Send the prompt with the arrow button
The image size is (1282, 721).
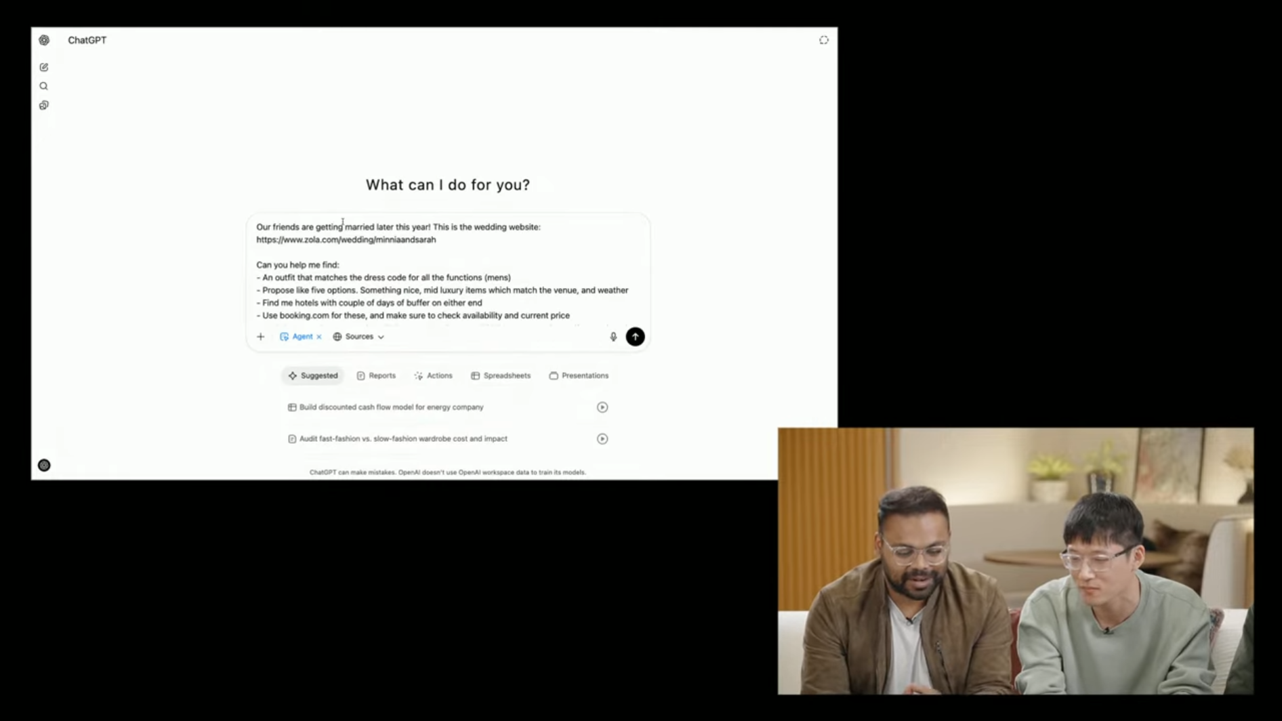click(x=635, y=336)
